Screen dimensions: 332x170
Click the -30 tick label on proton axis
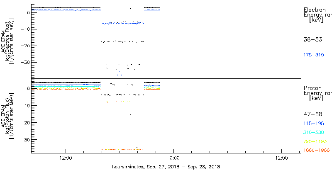(x=25, y=140)
